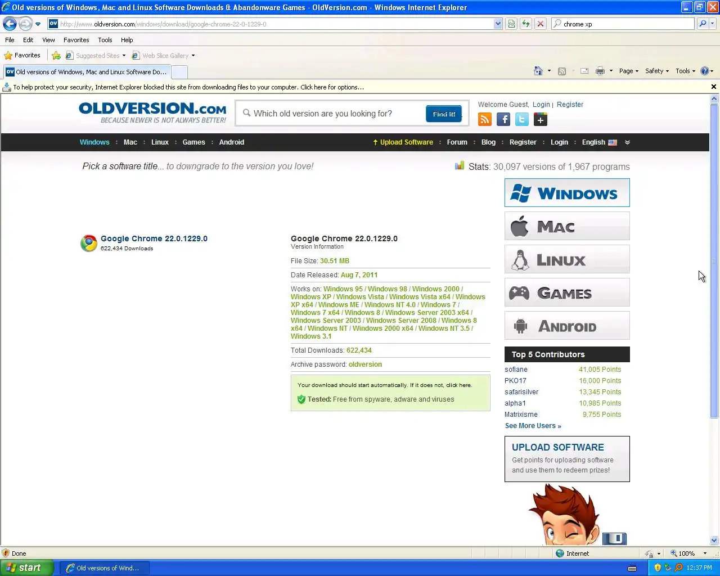Click the security information bar message
Viewport: 720px width, 576px height.
pyautogui.click(x=188, y=87)
